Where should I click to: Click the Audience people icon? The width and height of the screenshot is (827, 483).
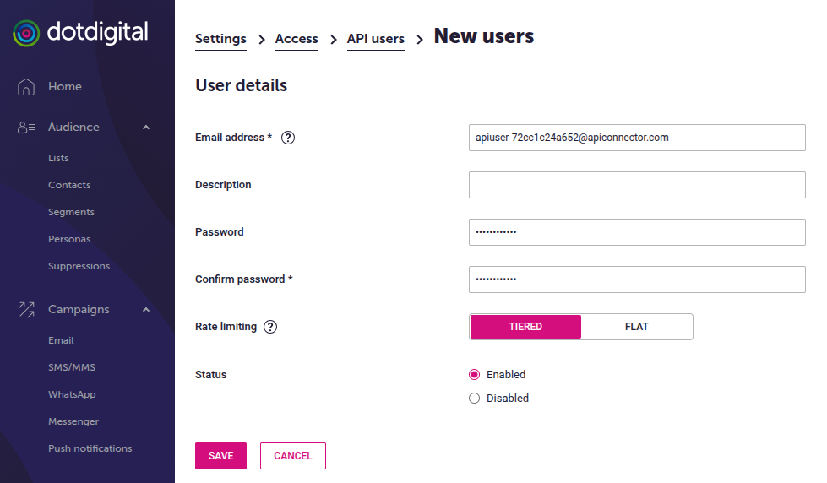26,127
